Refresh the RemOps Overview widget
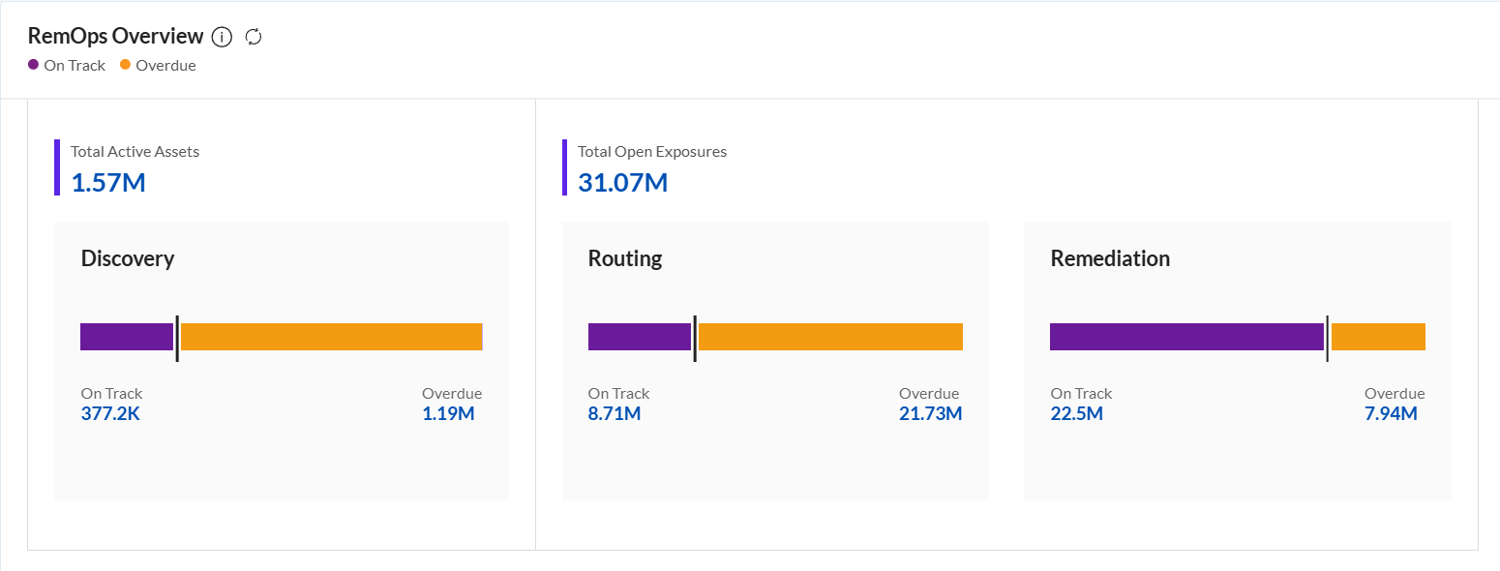Image resolution: width=1500 pixels, height=571 pixels. point(254,37)
